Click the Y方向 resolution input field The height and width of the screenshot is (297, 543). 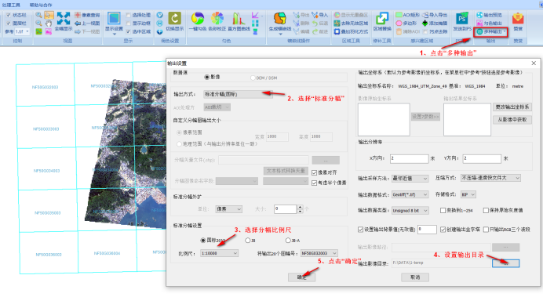pos(482,158)
